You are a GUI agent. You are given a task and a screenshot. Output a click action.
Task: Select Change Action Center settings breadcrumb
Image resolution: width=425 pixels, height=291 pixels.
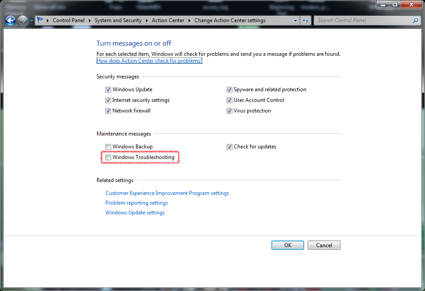(230, 20)
